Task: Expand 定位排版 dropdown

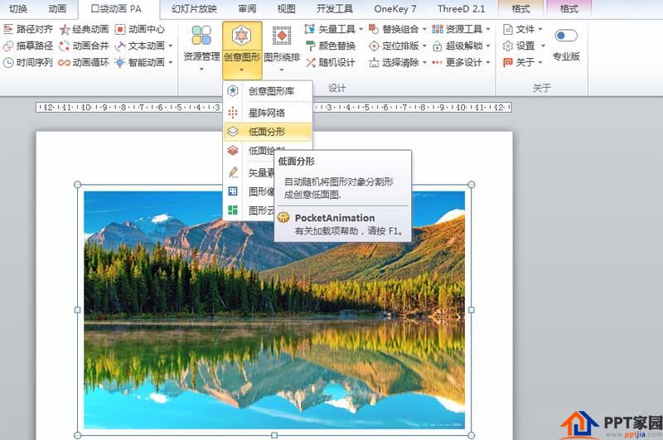Action: (x=424, y=46)
